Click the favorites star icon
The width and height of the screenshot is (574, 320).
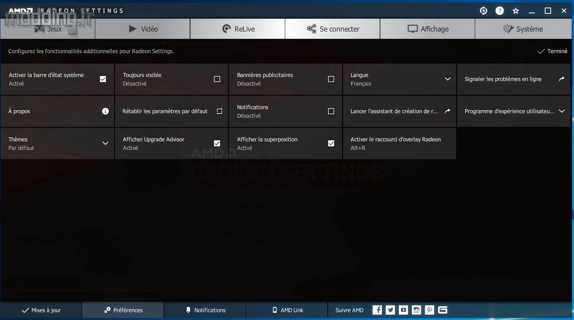(516, 11)
